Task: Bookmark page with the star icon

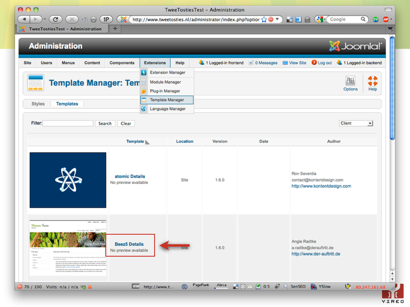Action: click(x=264, y=19)
